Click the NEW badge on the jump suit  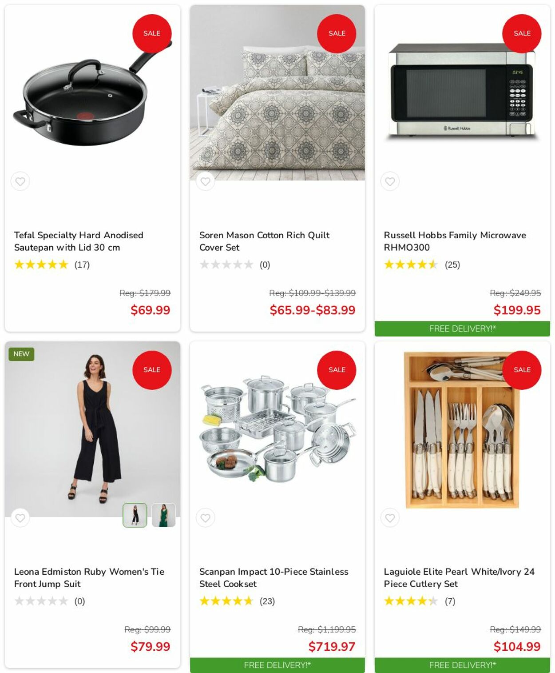(21, 354)
